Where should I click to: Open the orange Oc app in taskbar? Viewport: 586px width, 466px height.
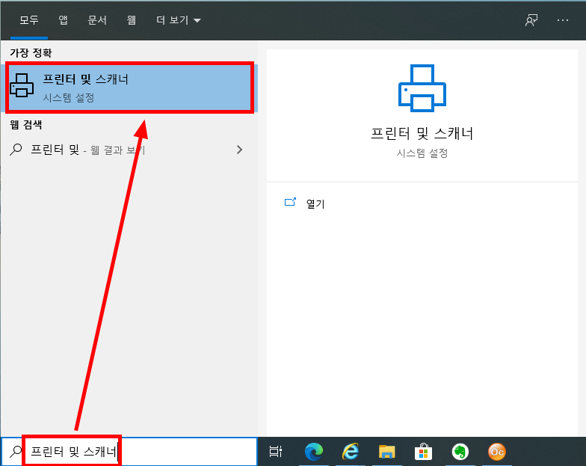[496, 452]
